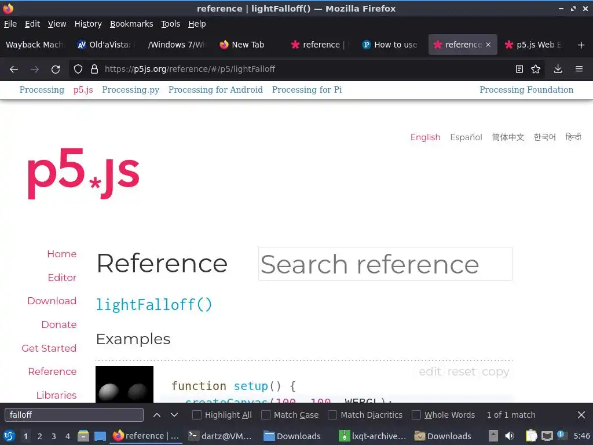Open the Tools menu
This screenshot has height=445, width=593.
pyautogui.click(x=171, y=24)
